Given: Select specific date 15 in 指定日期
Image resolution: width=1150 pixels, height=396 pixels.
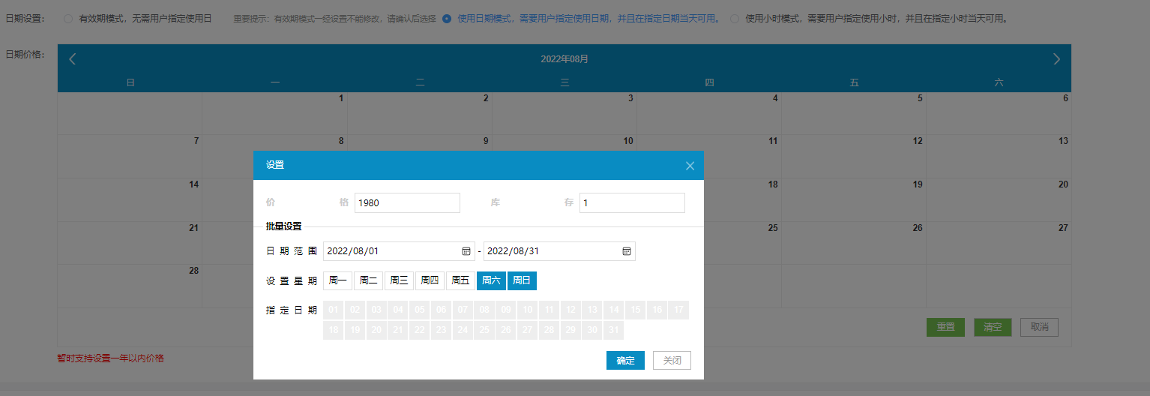Looking at the screenshot, I should [635, 310].
